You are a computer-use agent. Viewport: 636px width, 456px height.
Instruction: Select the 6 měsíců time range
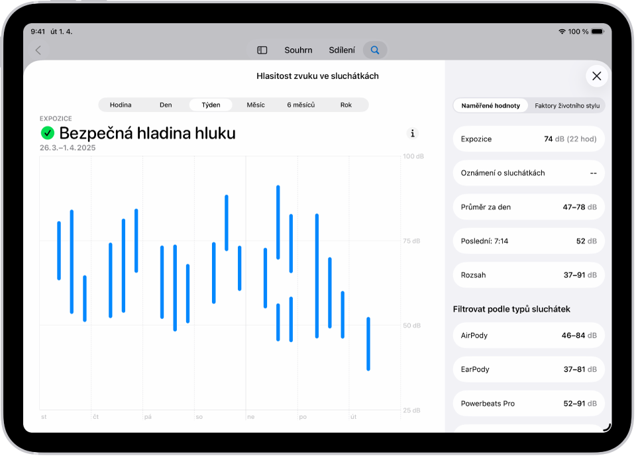point(301,105)
